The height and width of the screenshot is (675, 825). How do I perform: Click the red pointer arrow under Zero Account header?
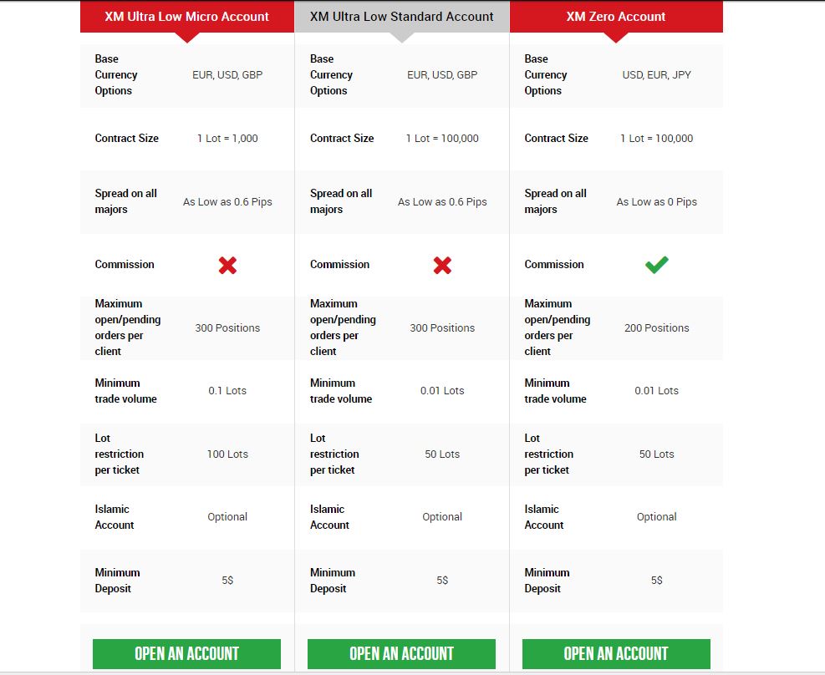[616, 38]
